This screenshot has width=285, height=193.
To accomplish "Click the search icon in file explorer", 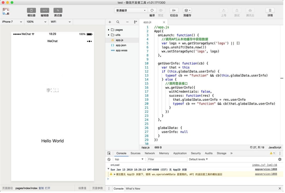I will pyautogui.click(x=118, y=22).
